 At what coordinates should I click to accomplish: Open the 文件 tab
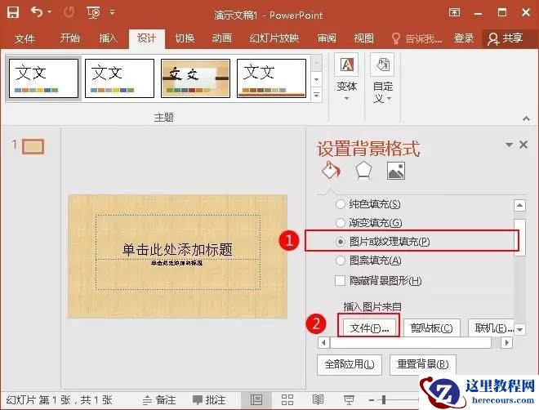point(24,38)
